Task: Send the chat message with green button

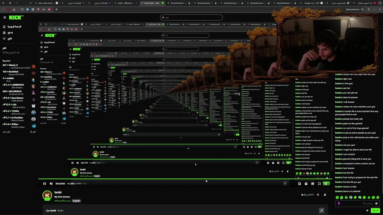Action: tap(375, 211)
